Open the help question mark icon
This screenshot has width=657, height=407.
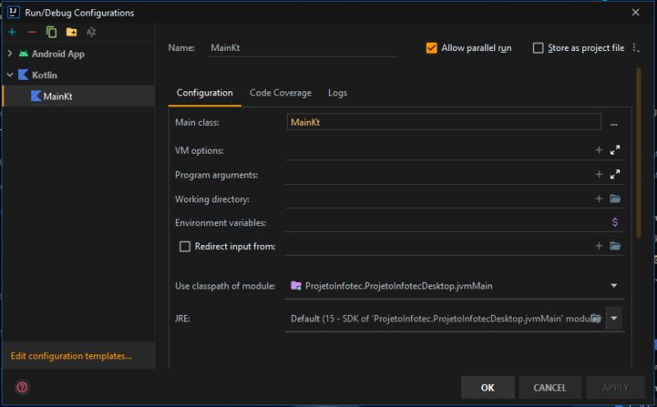click(21, 387)
